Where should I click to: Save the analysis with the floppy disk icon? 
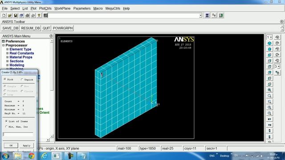pos(16,16)
